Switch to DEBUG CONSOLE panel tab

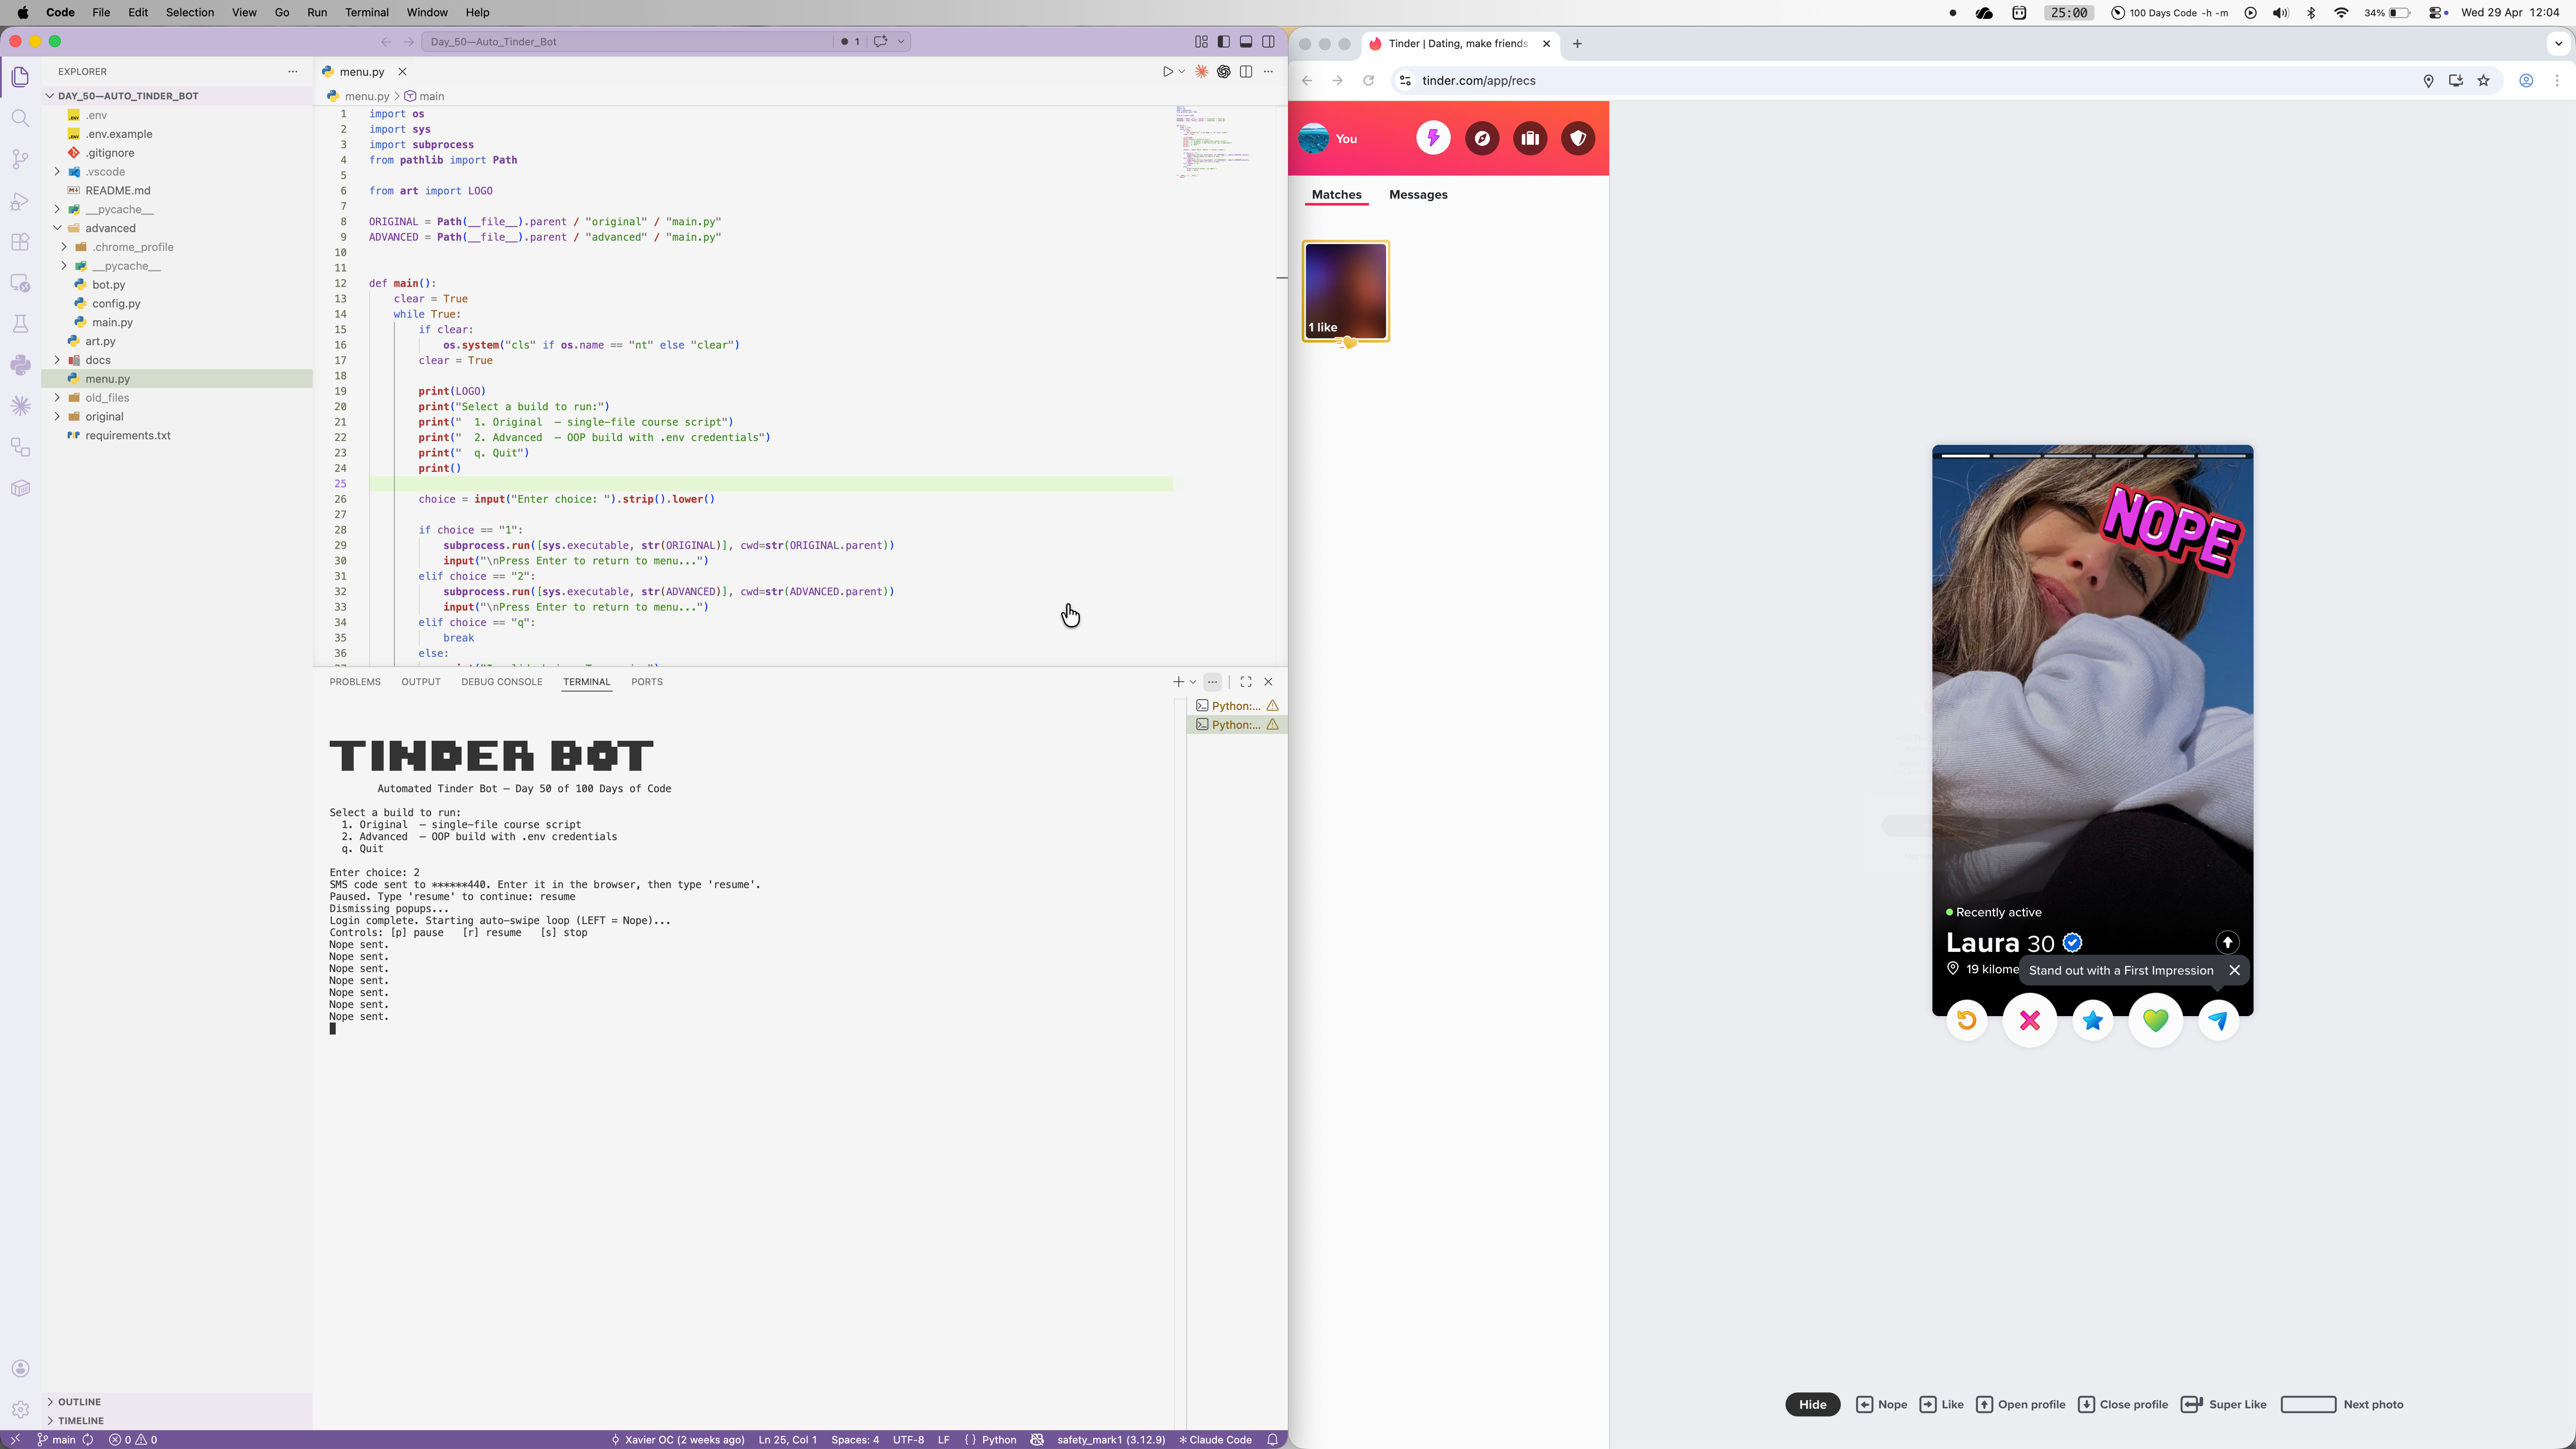501,682
